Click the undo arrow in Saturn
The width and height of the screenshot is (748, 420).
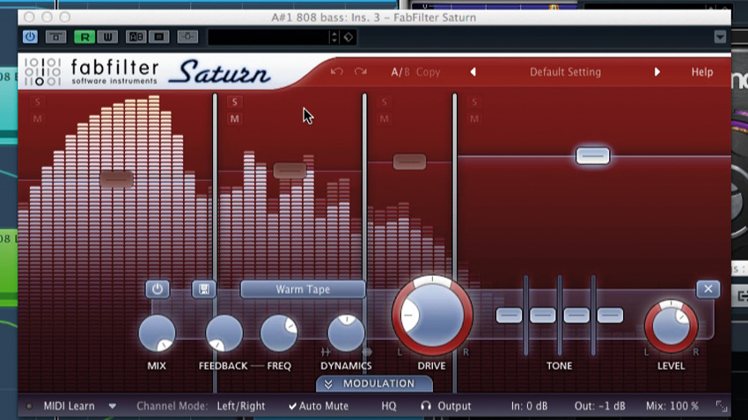click(337, 72)
